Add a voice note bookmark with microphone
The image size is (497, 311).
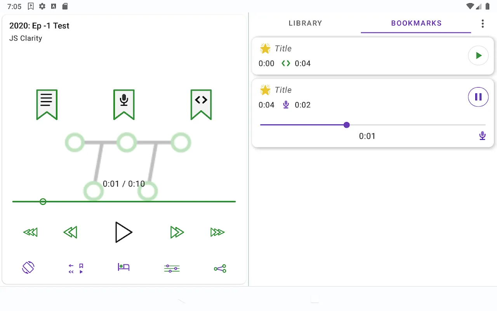124,105
